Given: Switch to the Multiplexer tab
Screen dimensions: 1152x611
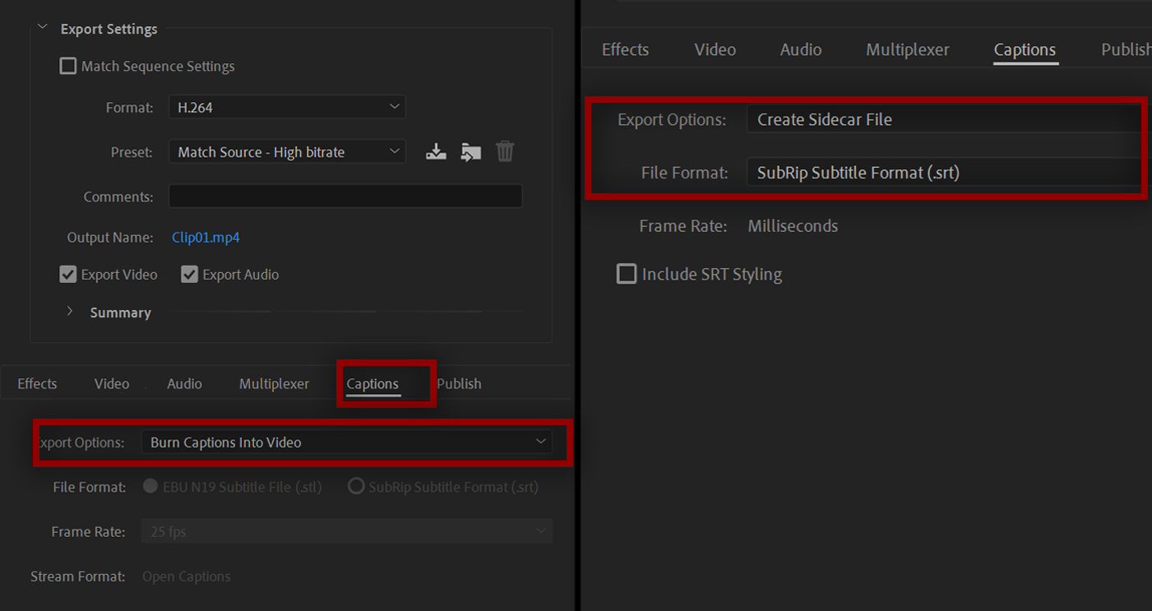Looking at the screenshot, I should pos(274,383).
